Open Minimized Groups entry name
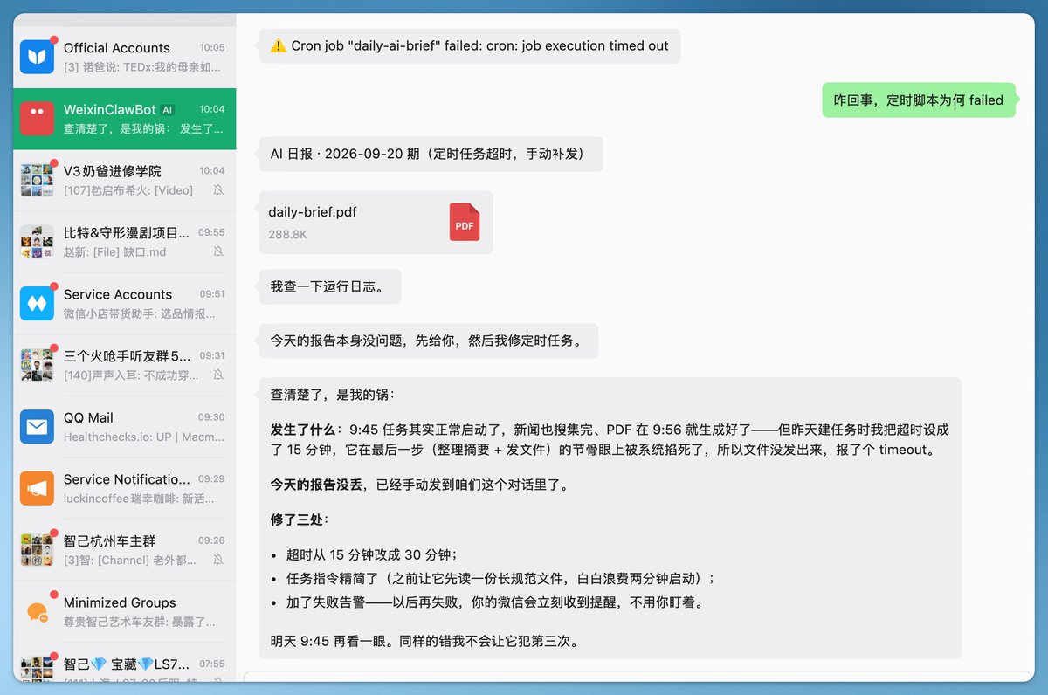The height and width of the screenshot is (695, 1048). [120, 602]
